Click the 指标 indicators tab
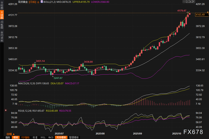 coord(8,137)
